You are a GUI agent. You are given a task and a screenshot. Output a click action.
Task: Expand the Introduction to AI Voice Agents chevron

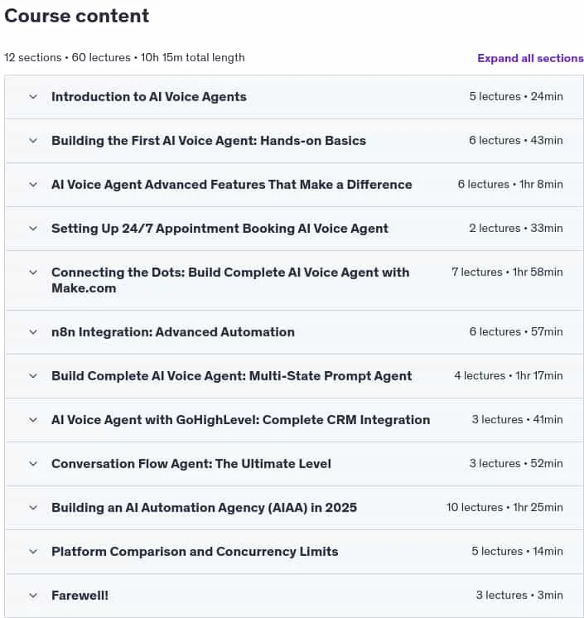[33, 97]
